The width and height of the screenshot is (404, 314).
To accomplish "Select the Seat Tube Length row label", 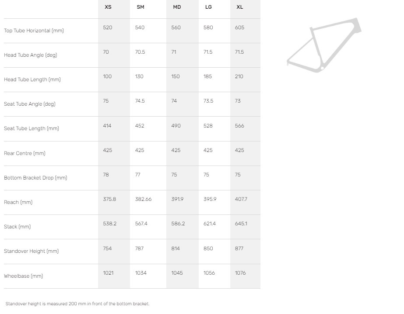I will 31,128.
